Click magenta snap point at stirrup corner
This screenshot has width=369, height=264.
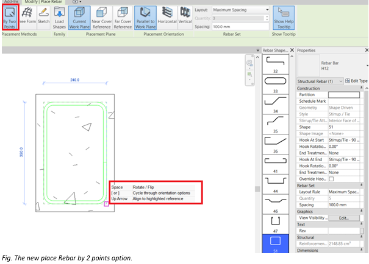106,204
